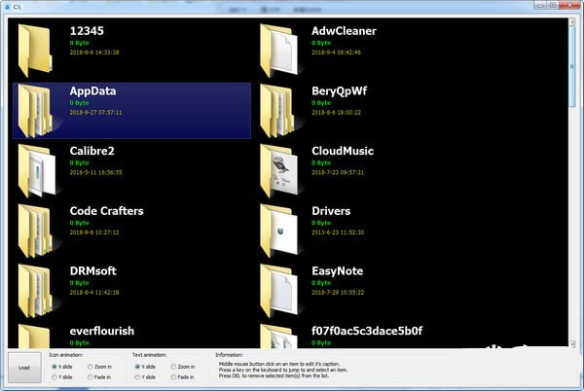Click date 2018-8-4 11:42:18 under DRMsoft
The height and width of the screenshot is (391, 584).
click(x=94, y=293)
